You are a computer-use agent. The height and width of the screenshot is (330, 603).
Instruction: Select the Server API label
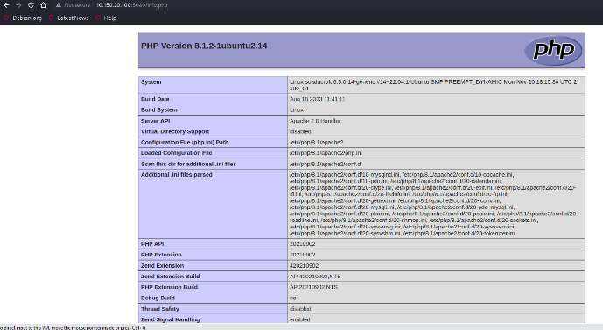(x=156, y=121)
